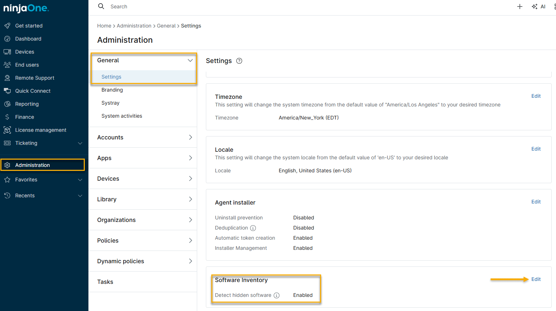Select Branding from the General menu

click(x=111, y=90)
